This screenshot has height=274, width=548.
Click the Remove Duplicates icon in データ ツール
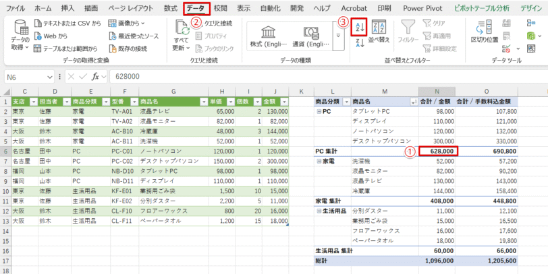tap(506, 36)
